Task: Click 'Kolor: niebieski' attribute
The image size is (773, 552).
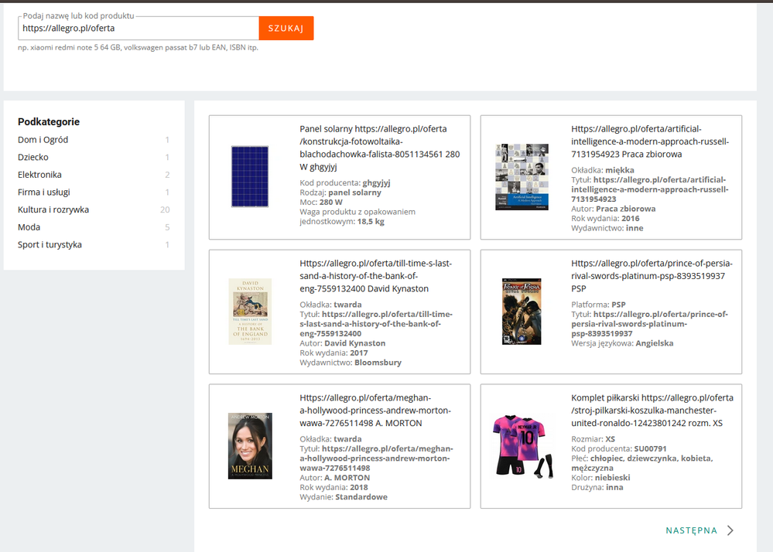Action: pyautogui.click(x=600, y=478)
